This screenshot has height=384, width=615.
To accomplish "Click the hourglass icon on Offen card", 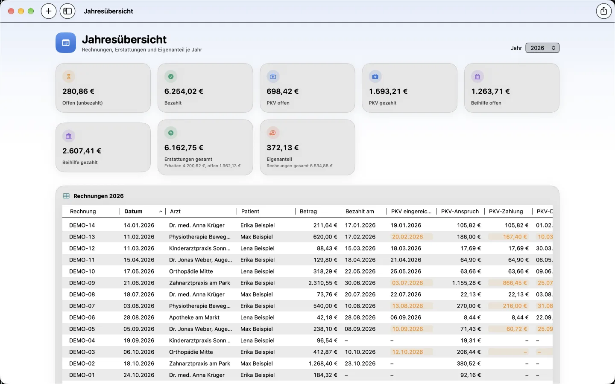I will 69,76.
